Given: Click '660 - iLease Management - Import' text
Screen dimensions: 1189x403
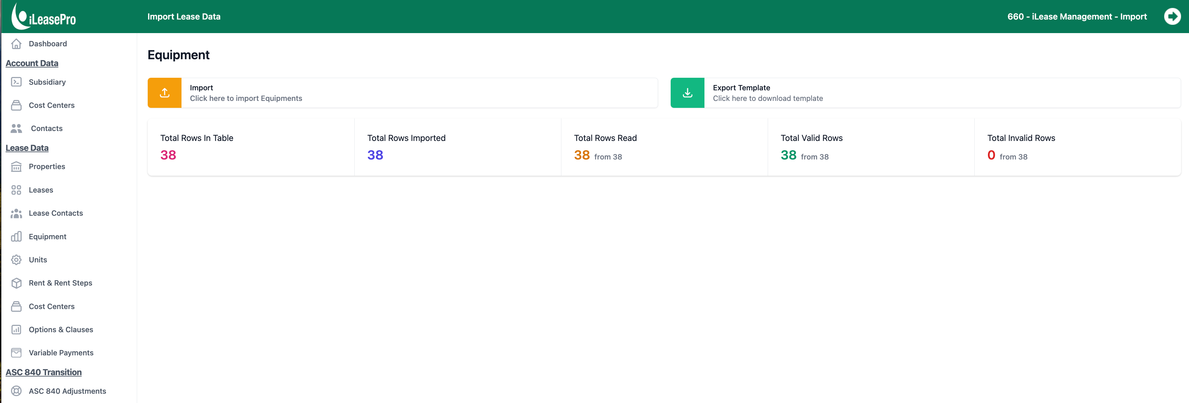Looking at the screenshot, I should click(1077, 17).
